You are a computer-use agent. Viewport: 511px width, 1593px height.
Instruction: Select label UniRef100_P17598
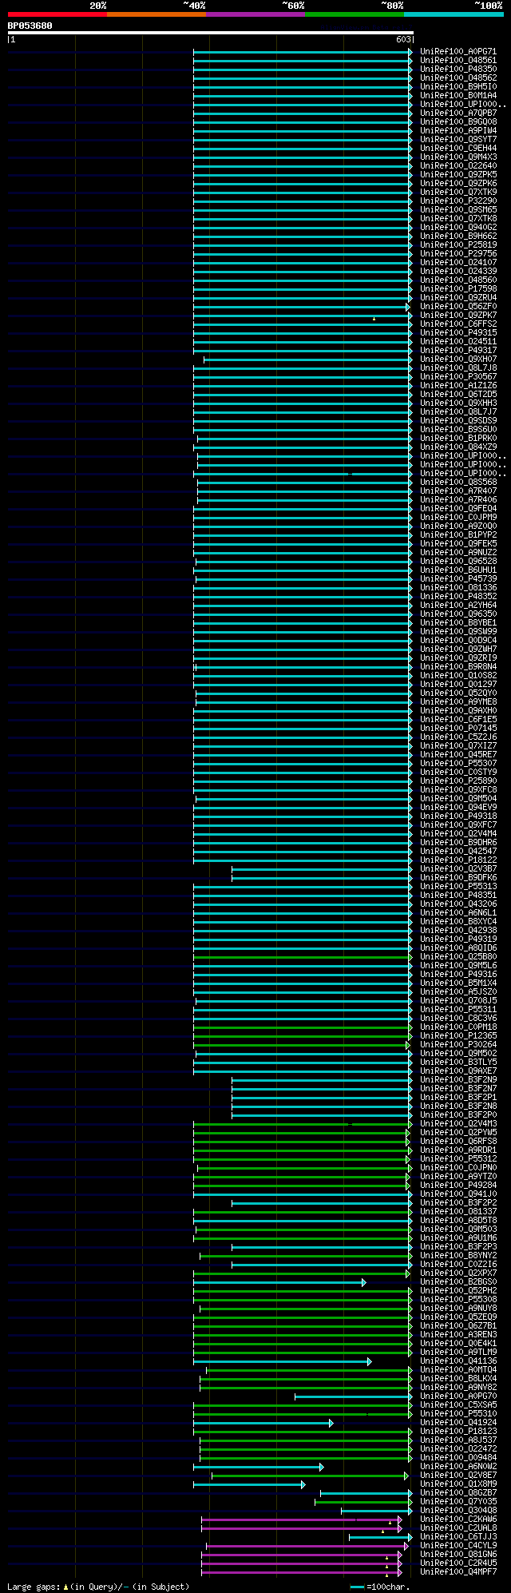[x=458, y=289]
